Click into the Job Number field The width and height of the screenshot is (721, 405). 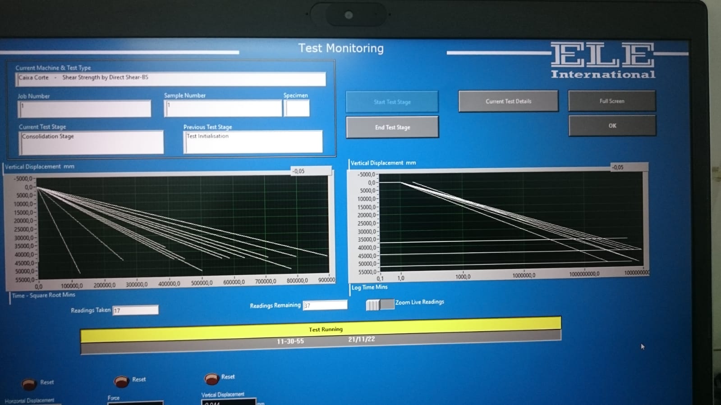[84, 109]
